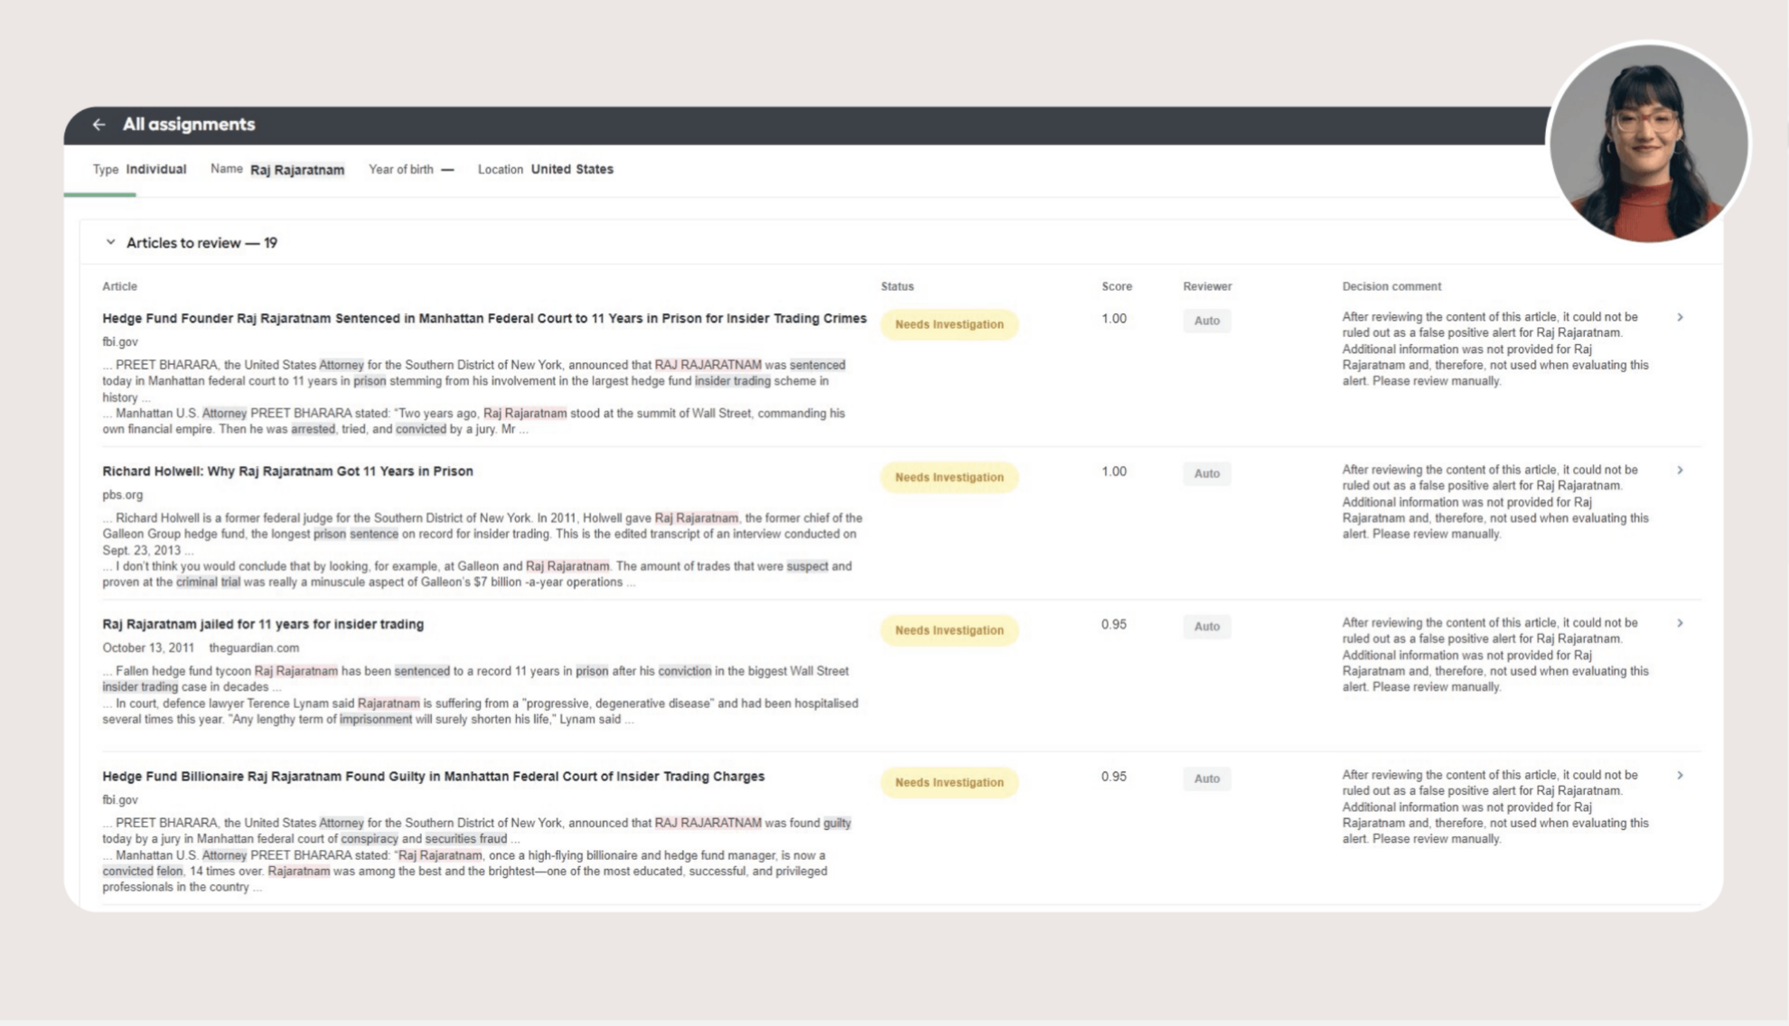This screenshot has width=1789, height=1026.
Task: Open the fbi.gov source link
Action: [119, 342]
